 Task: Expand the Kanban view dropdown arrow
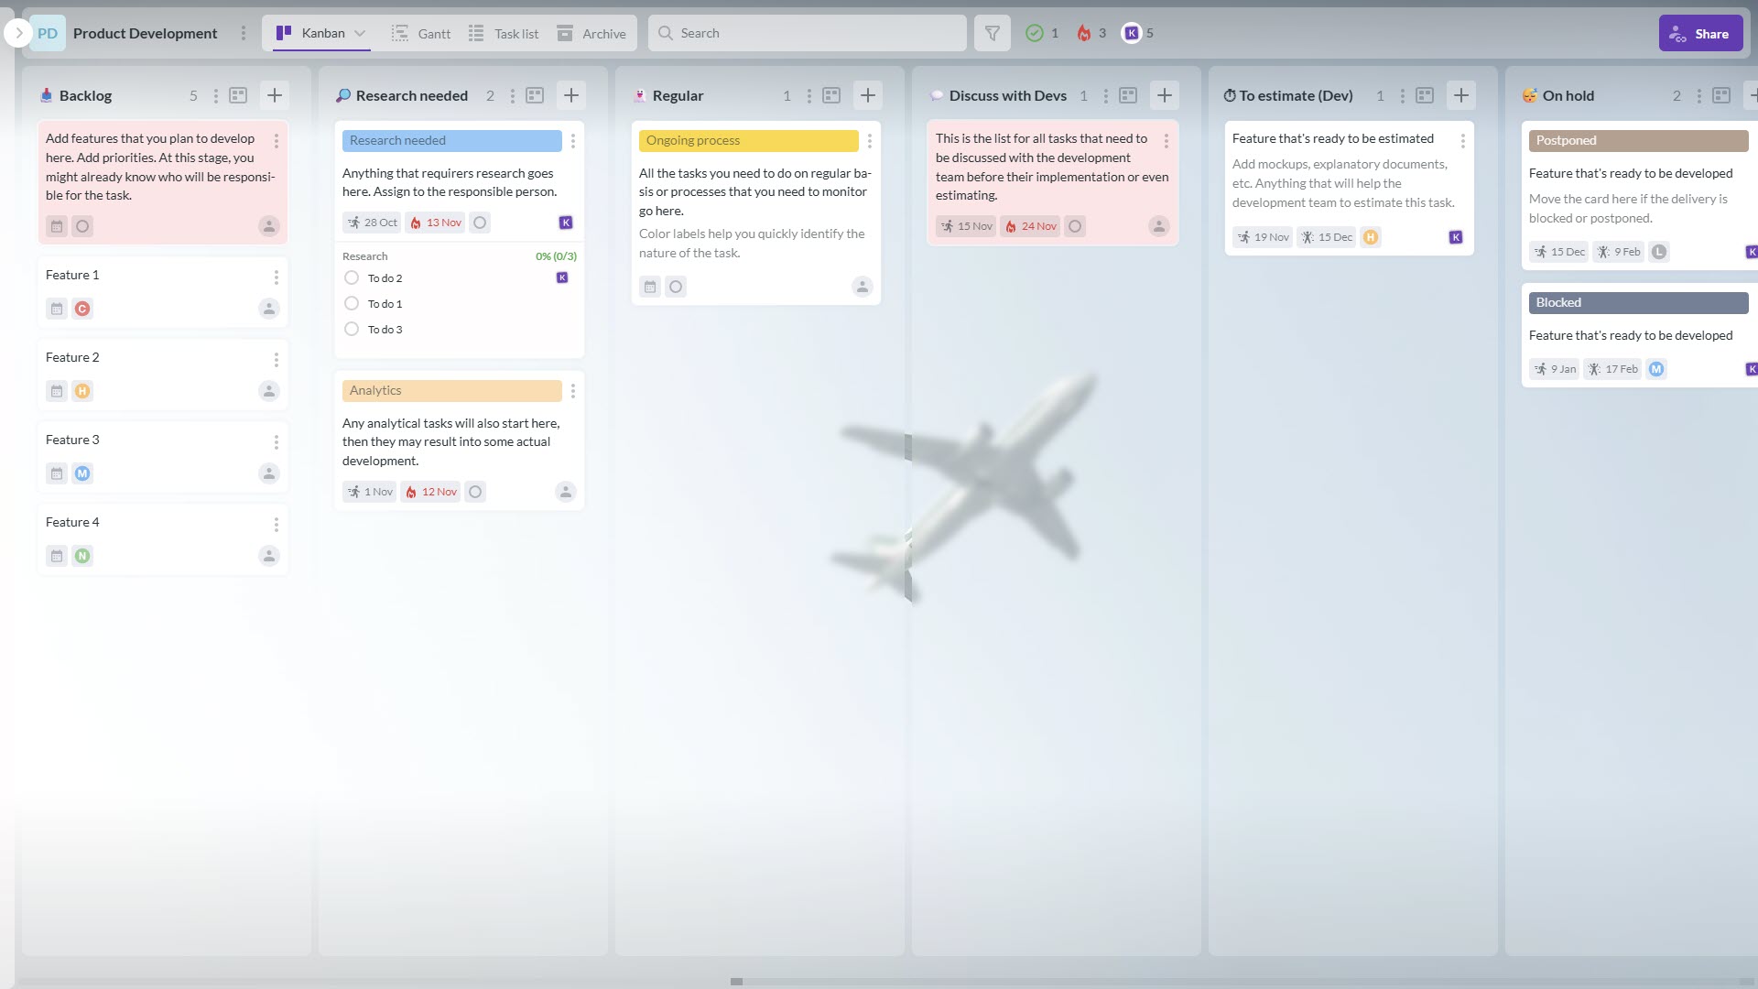click(360, 34)
